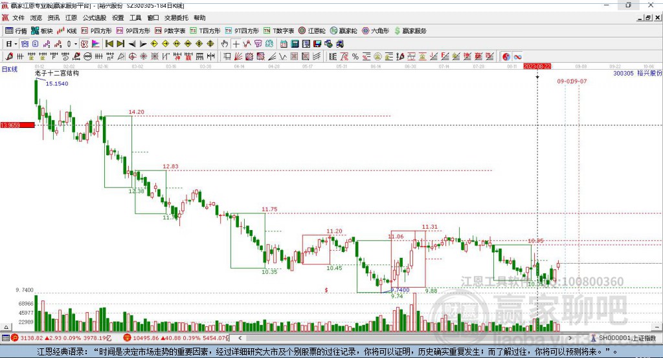
Task: Open the 窗口 menu
Action: 153,17
